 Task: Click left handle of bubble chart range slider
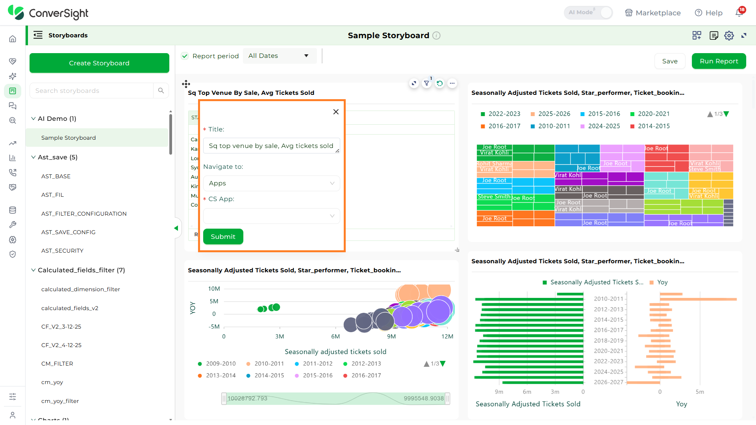pyautogui.click(x=224, y=399)
